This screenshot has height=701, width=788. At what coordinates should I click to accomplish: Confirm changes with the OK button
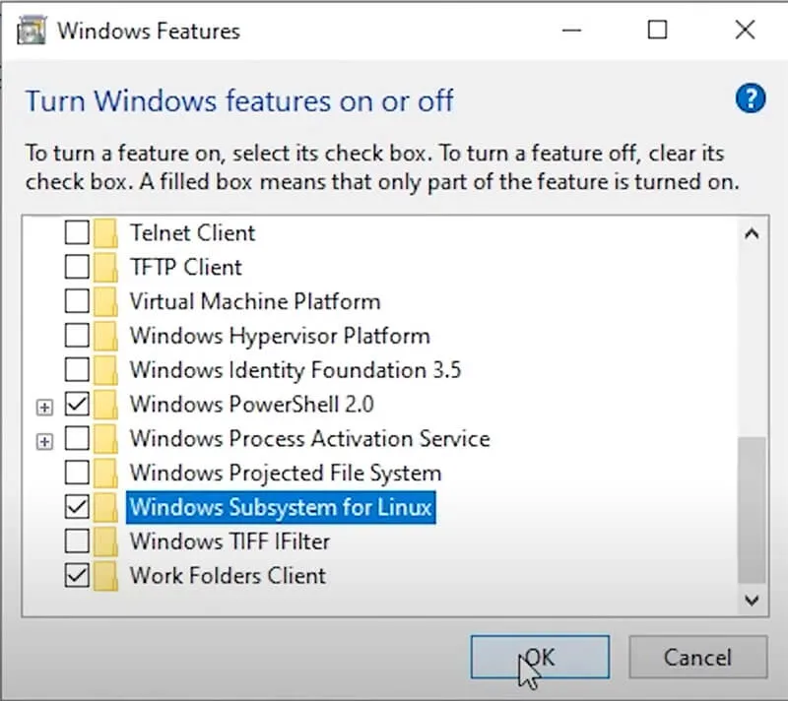pos(540,658)
